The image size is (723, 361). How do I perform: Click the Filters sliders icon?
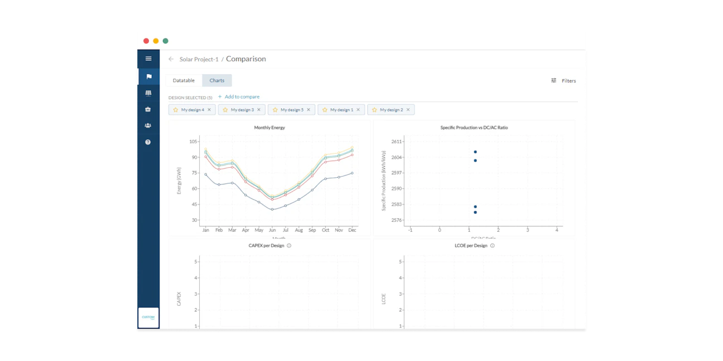[554, 81]
